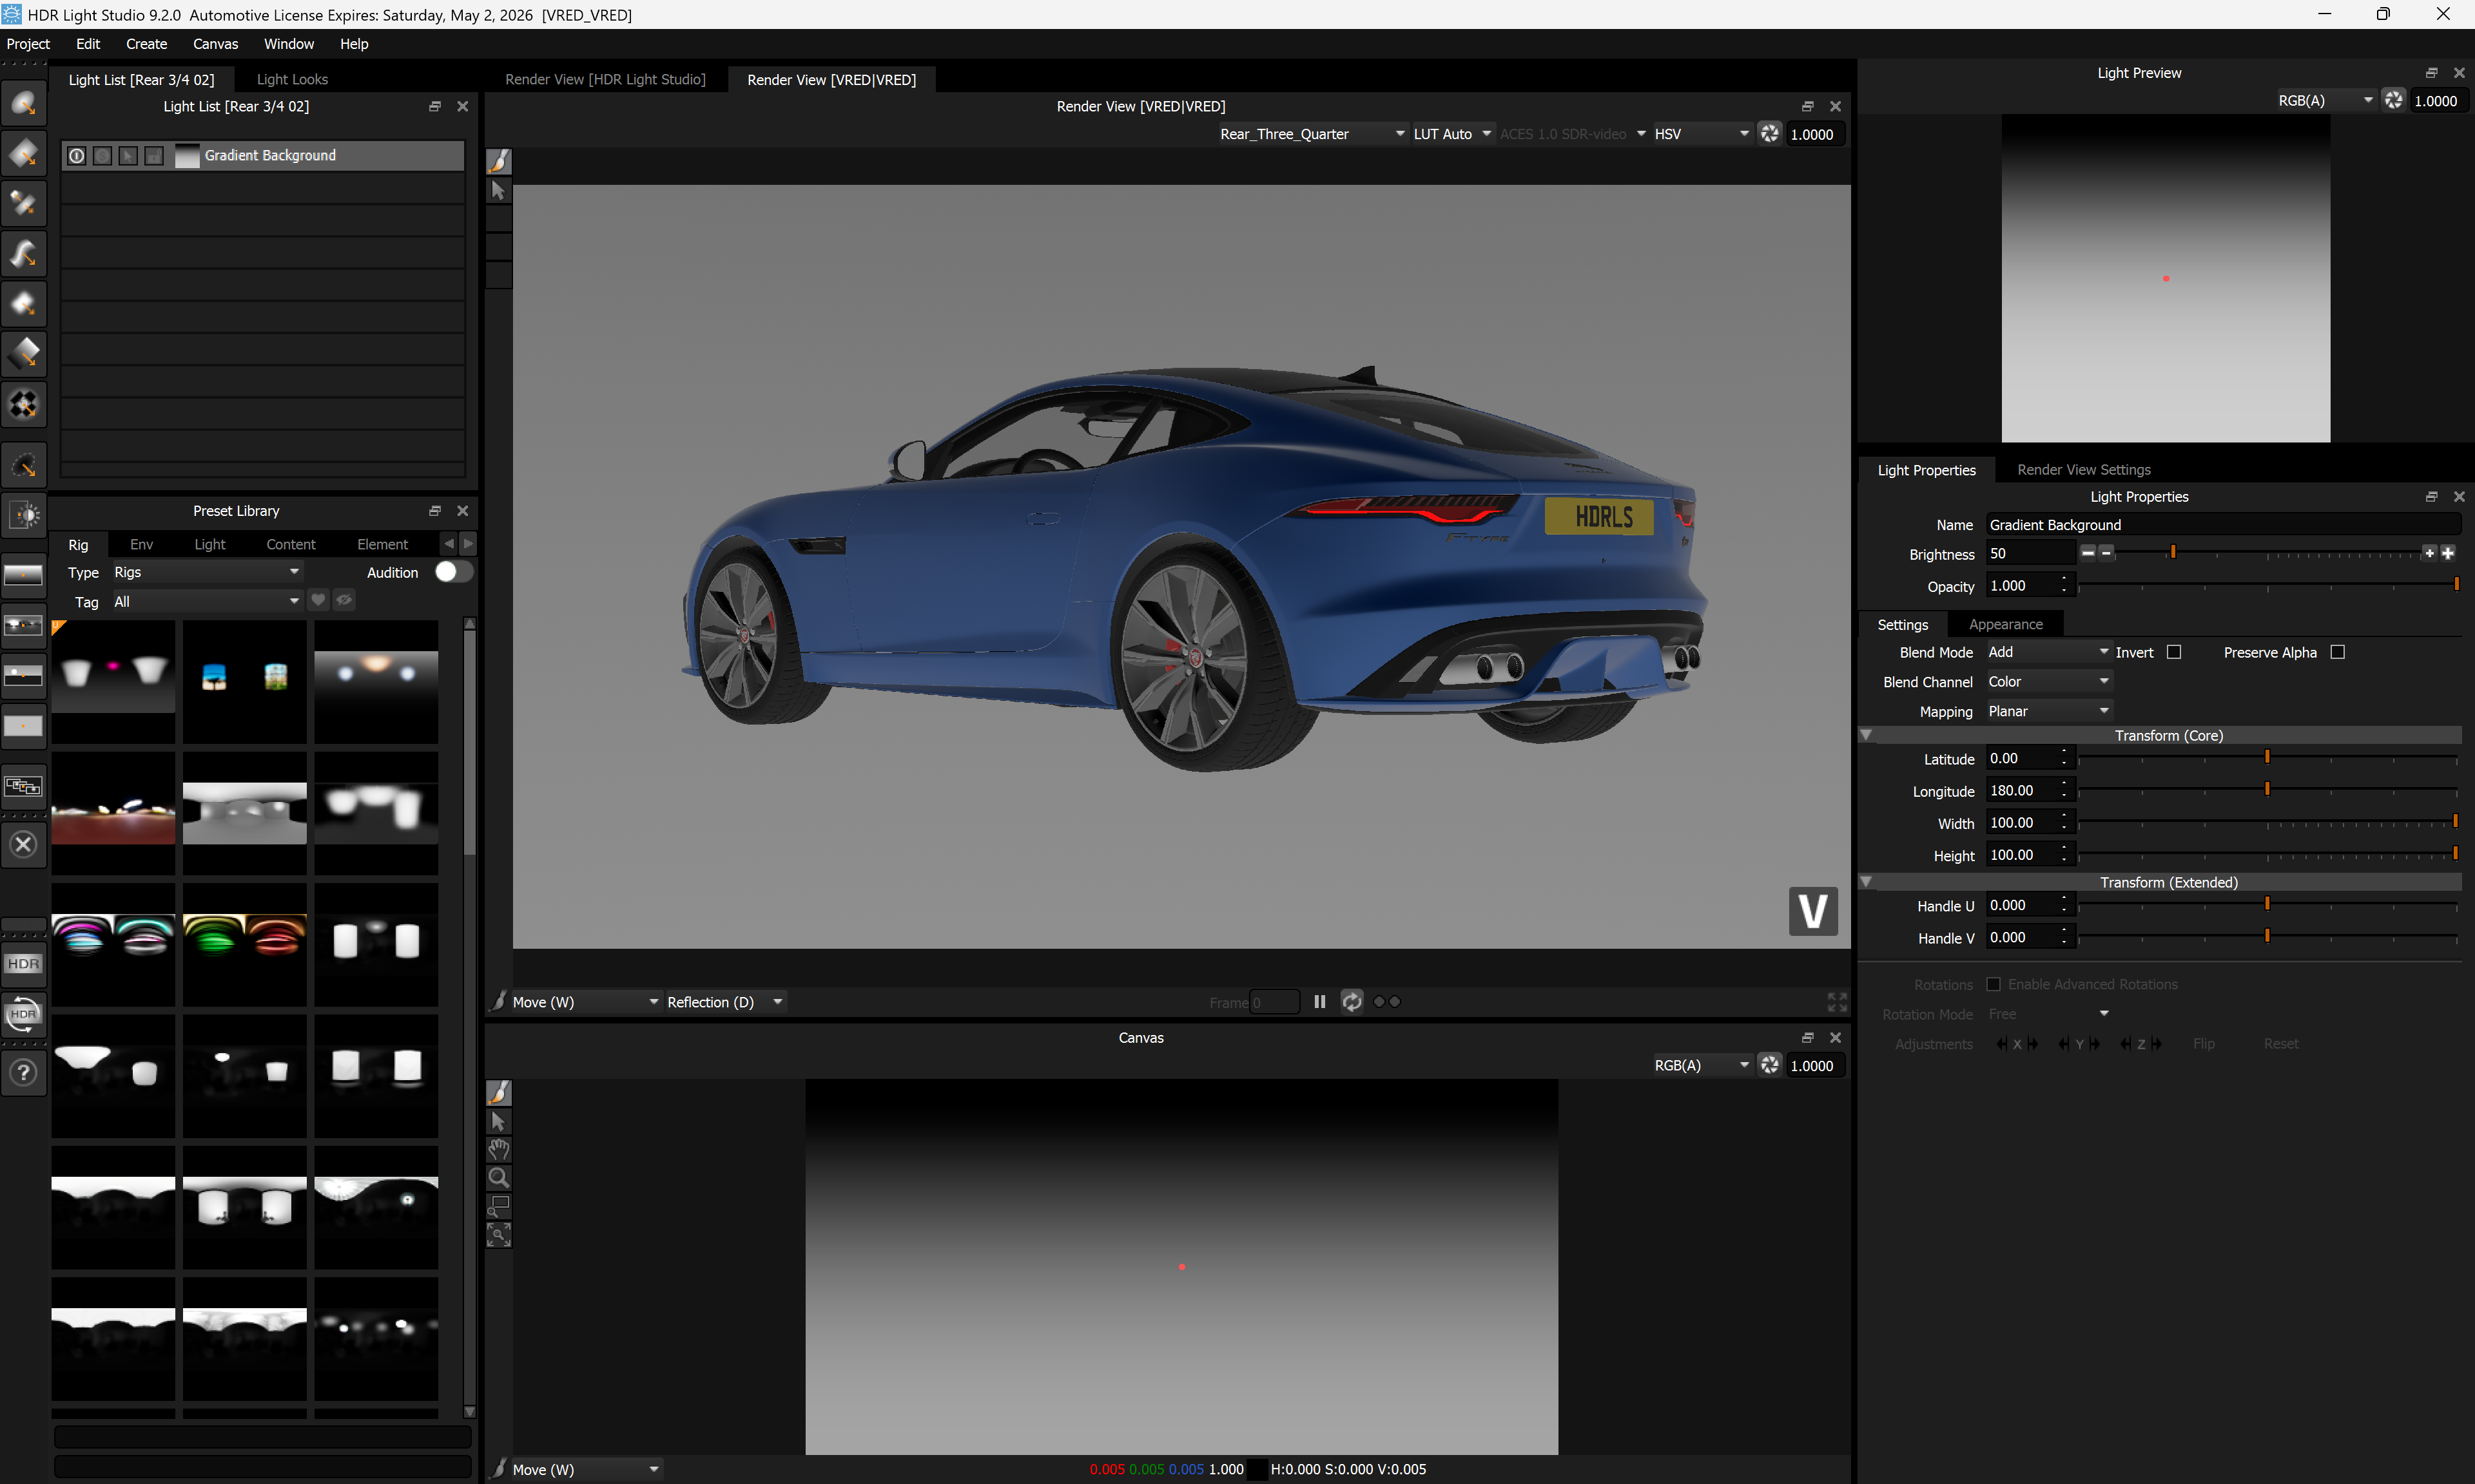Screen dimensions: 2475x1484
Task: Turn on the Audition toggle in Preset Library
Action: point(451,572)
